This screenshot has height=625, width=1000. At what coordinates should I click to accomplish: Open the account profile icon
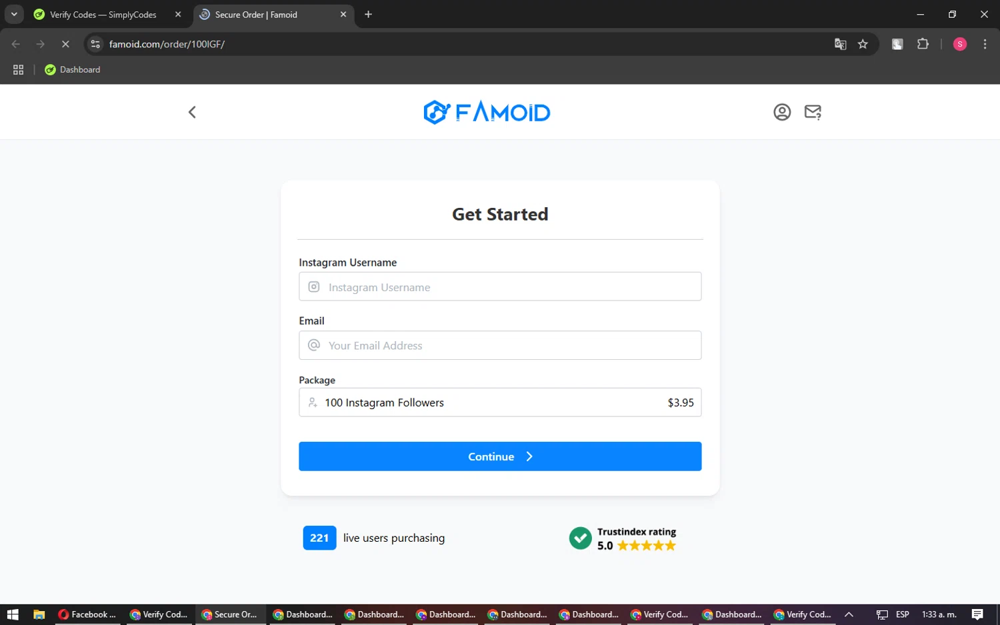[x=782, y=112]
